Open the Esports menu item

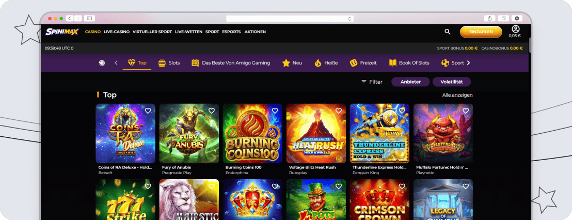pyautogui.click(x=231, y=32)
